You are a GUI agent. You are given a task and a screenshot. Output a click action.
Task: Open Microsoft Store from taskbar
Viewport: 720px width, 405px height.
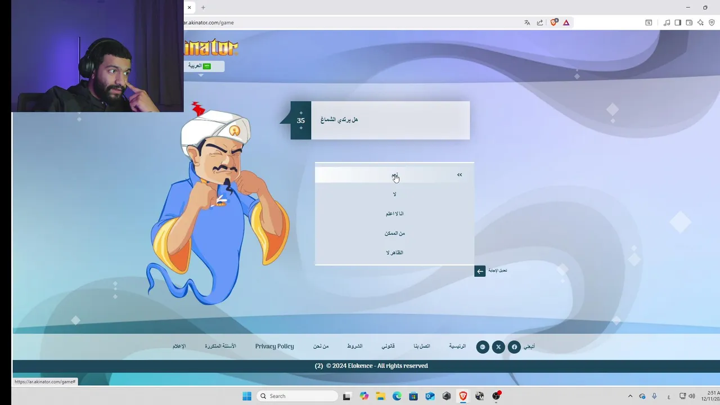pyautogui.click(x=413, y=396)
